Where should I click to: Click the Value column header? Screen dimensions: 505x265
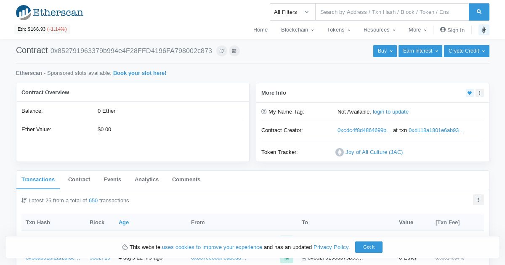tap(406, 223)
